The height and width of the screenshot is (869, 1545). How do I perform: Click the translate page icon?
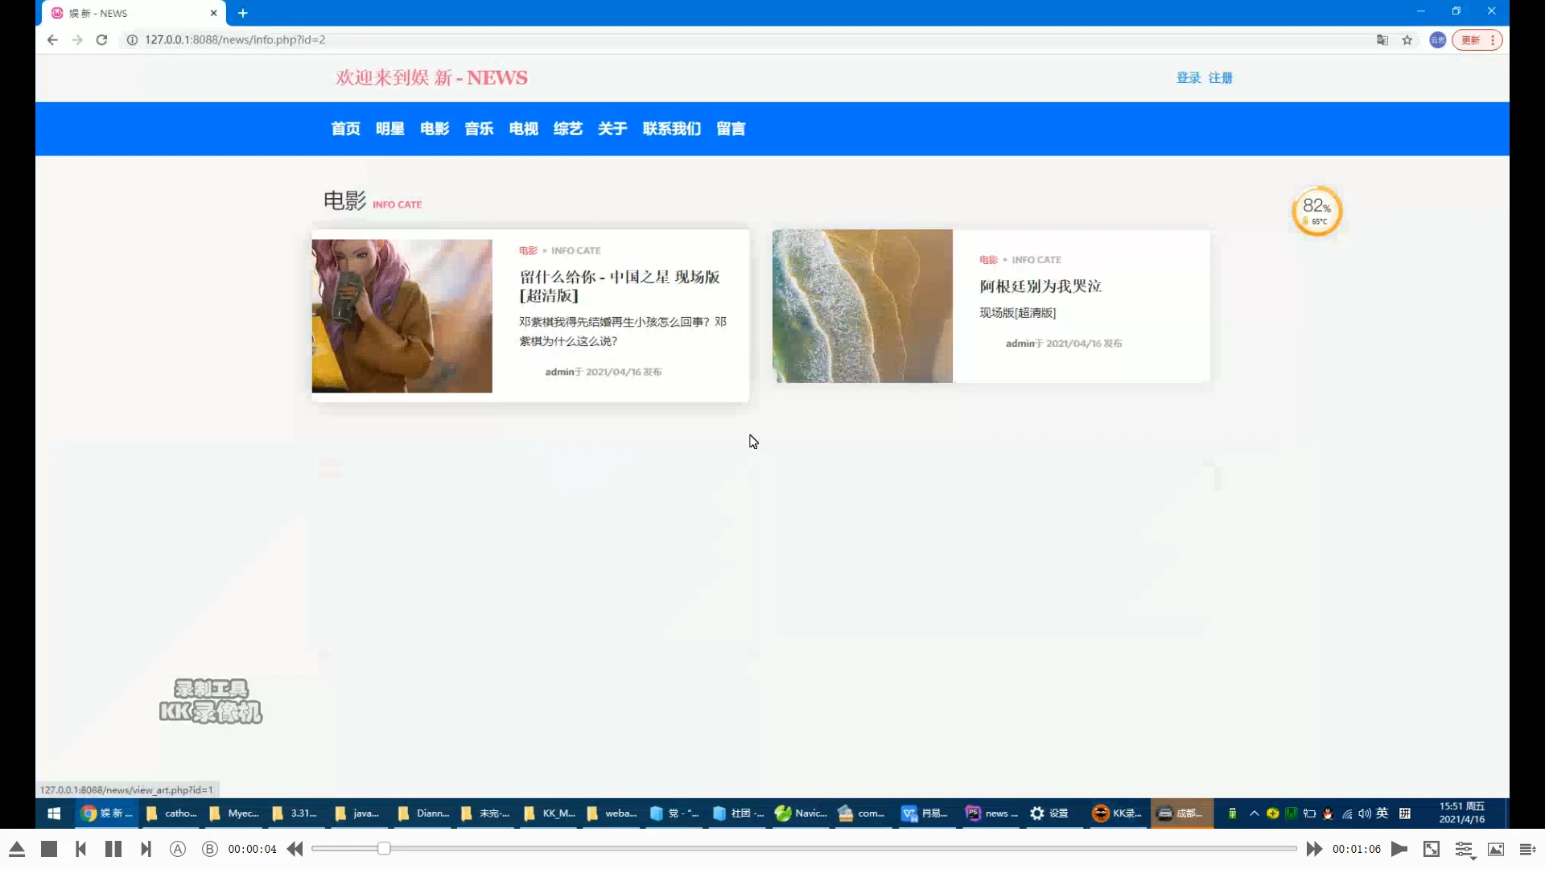pyautogui.click(x=1382, y=40)
